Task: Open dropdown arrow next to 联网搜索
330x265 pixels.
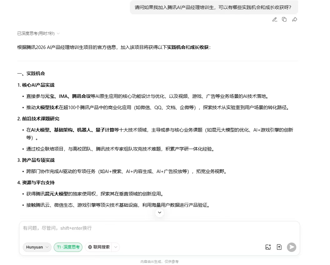Action: coord(116,247)
